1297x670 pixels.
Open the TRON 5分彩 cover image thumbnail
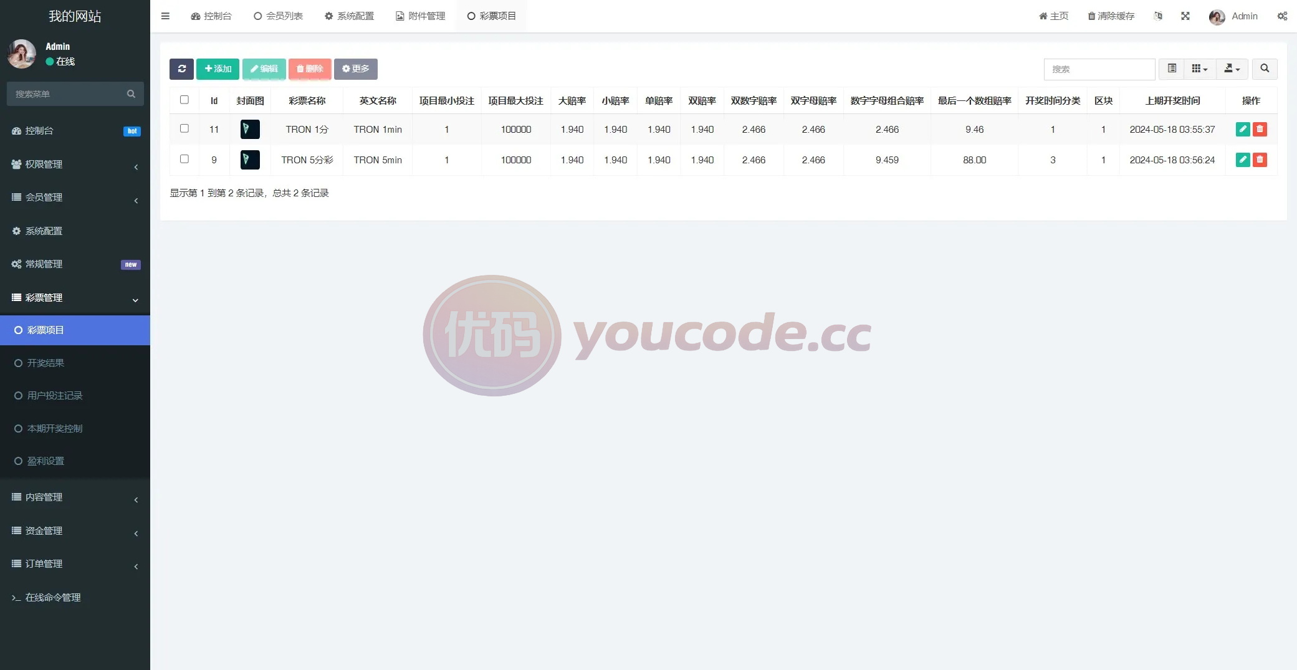tap(250, 160)
